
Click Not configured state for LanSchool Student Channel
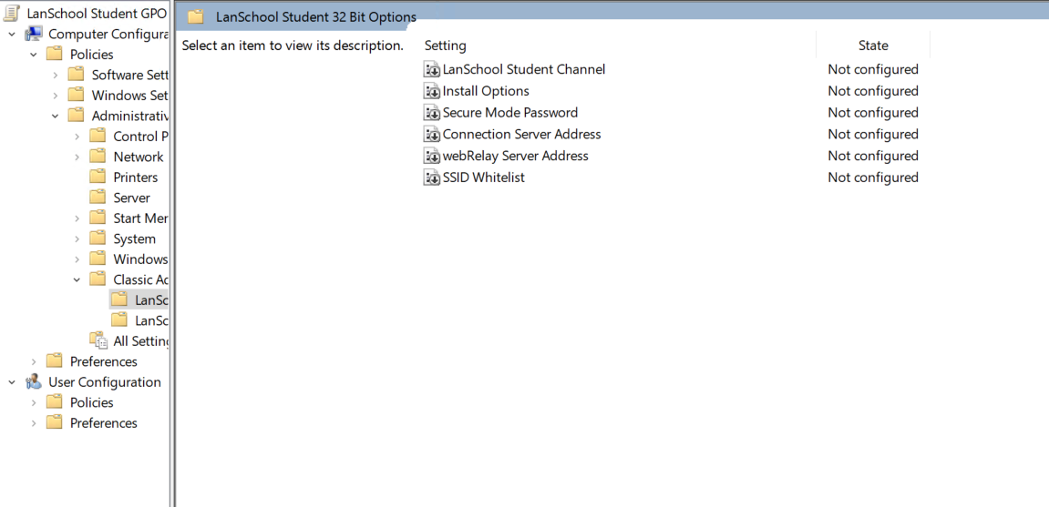click(x=873, y=69)
